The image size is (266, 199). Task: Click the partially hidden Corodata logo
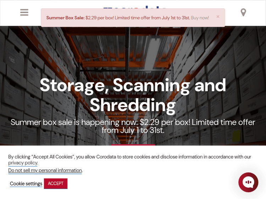135,7
